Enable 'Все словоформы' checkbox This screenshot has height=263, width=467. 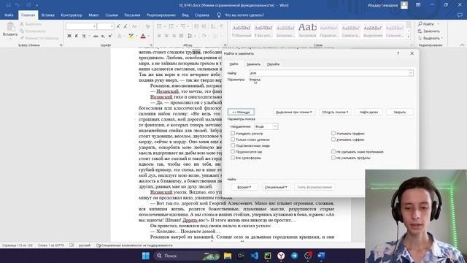(233, 158)
